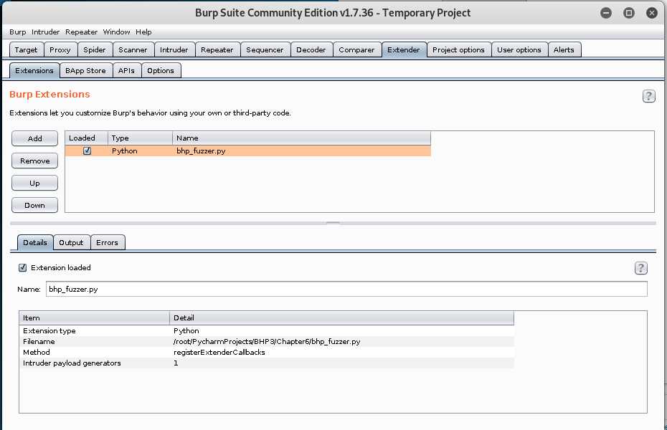Switch to the Decoder tab
Screen dimensions: 667x430
pyautogui.click(x=311, y=49)
